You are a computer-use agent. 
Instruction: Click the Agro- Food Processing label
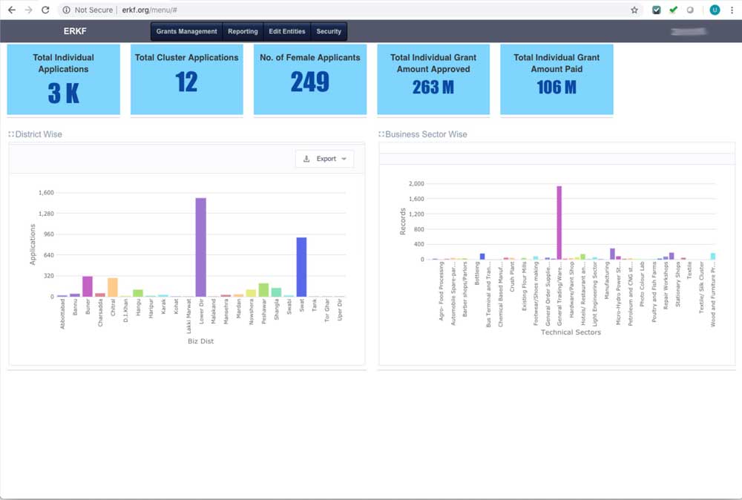(441, 292)
